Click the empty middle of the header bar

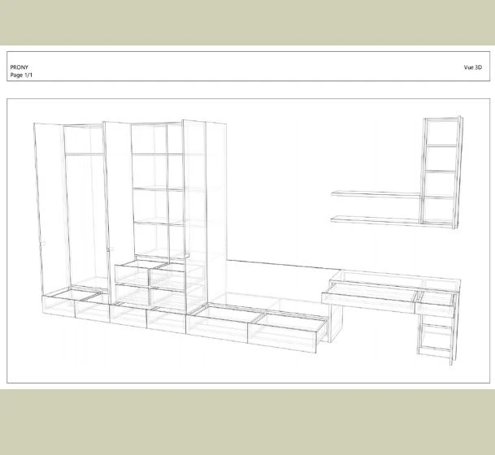[244, 67]
